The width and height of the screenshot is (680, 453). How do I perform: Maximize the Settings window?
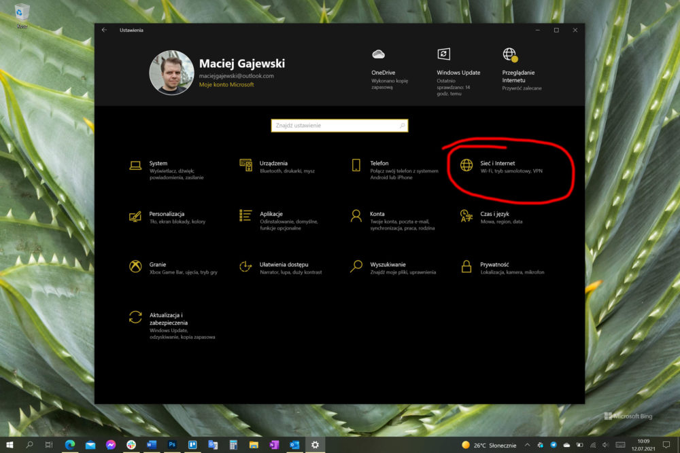556,30
